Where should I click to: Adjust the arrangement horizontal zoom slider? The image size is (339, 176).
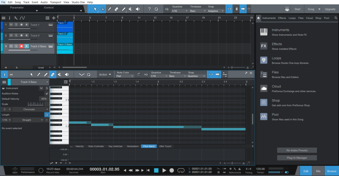coord(238,67)
